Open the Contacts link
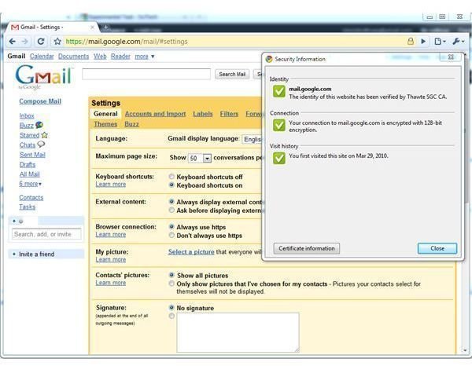Image resolution: width=472 pixels, height=366 pixels. click(31, 197)
